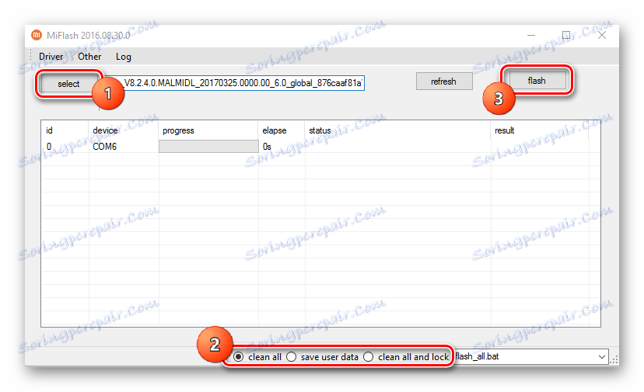Minimize the MiFlash window
Viewport: 644px width, 392px height.
tap(531, 35)
